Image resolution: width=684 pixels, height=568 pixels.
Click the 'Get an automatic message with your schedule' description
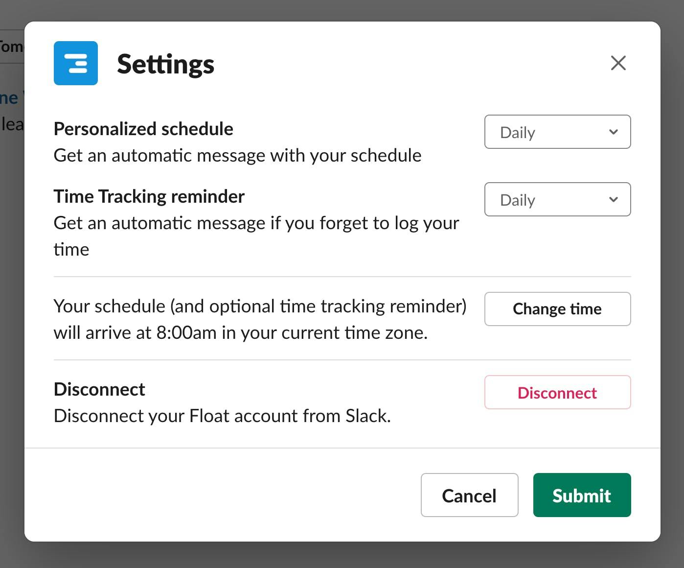point(237,155)
